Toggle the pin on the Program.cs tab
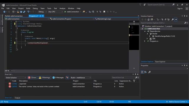Screen dimensions: 189x106 coord(40,16)
